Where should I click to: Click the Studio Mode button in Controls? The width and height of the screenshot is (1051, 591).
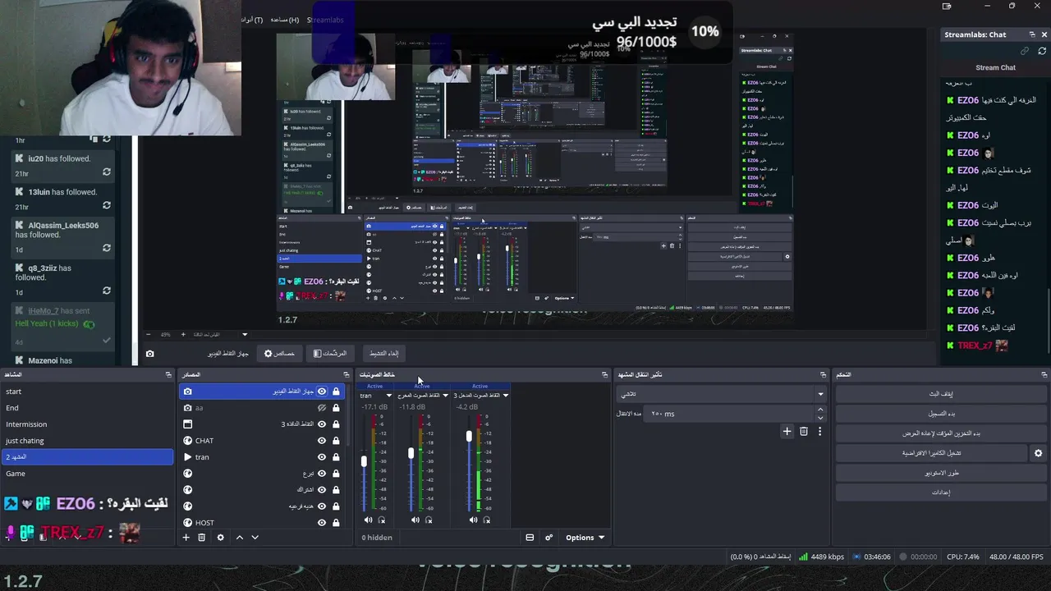click(940, 473)
